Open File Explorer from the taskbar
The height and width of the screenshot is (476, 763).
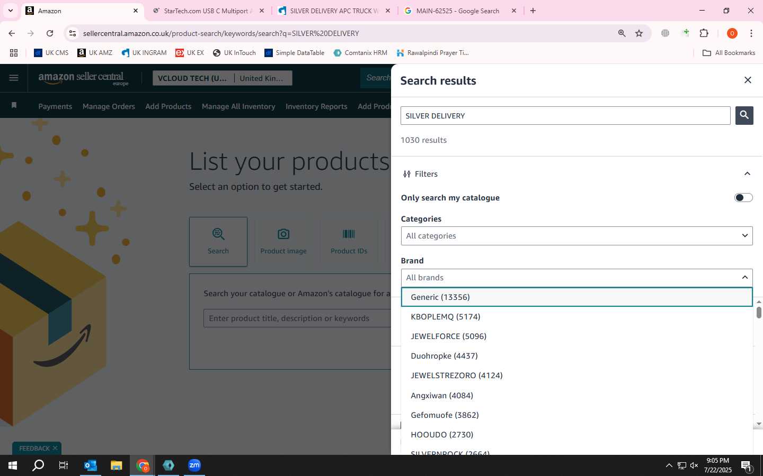(116, 465)
